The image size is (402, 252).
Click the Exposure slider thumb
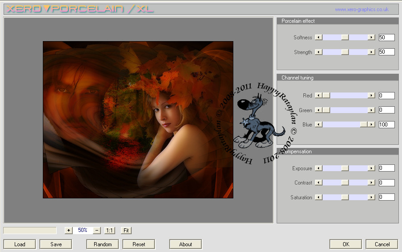tap(345, 168)
